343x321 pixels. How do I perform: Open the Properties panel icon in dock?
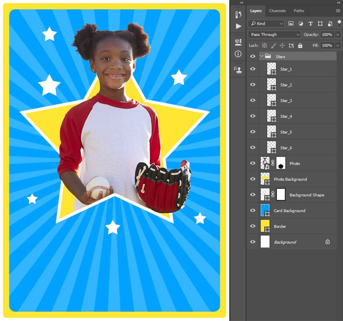coord(238,42)
